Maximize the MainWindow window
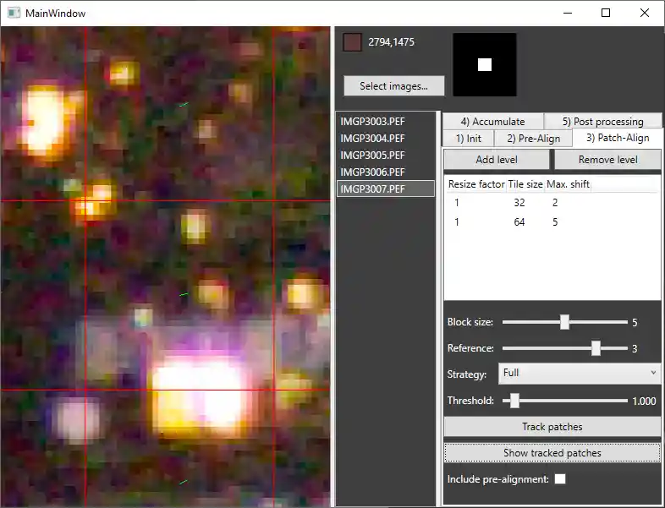665x508 pixels. pos(606,14)
